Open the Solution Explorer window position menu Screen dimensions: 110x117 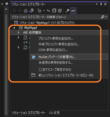click(x=97, y=4)
